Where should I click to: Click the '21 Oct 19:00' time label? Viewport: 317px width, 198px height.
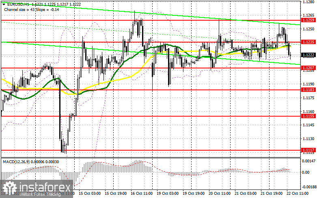coord(272,194)
